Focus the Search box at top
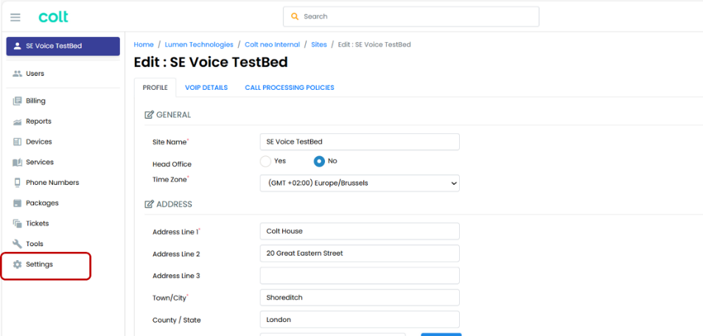Image resolution: width=703 pixels, height=336 pixels. pyautogui.click(x=411, y=17)
